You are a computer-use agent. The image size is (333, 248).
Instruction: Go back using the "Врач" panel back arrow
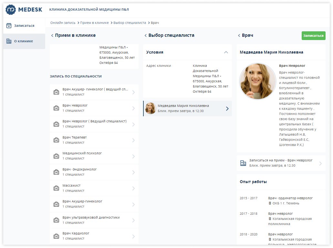pos(239,35)
